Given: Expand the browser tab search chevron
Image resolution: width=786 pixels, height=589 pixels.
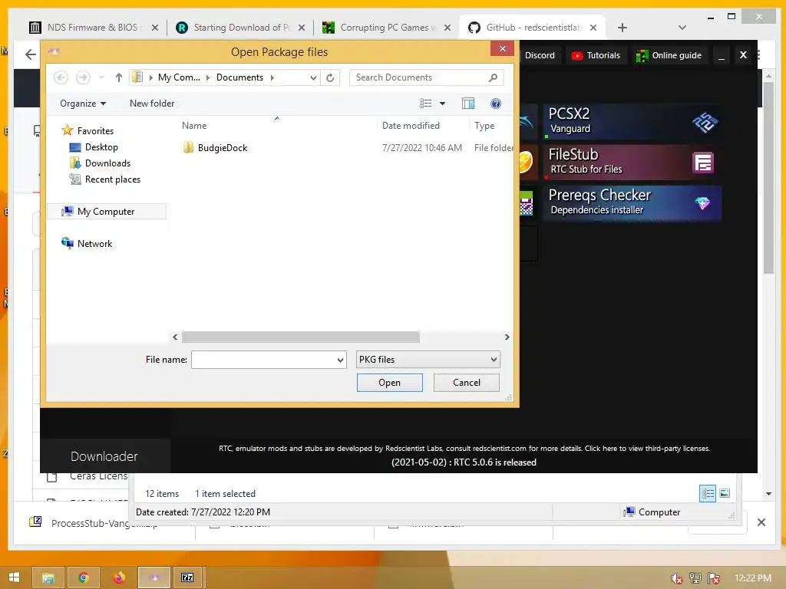Looking at the screenshot, I should (x=682, y=28).
